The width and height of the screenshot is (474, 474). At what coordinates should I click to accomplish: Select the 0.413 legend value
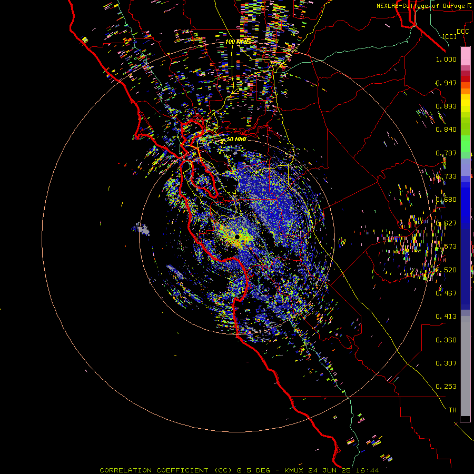[x=446, y=316]
